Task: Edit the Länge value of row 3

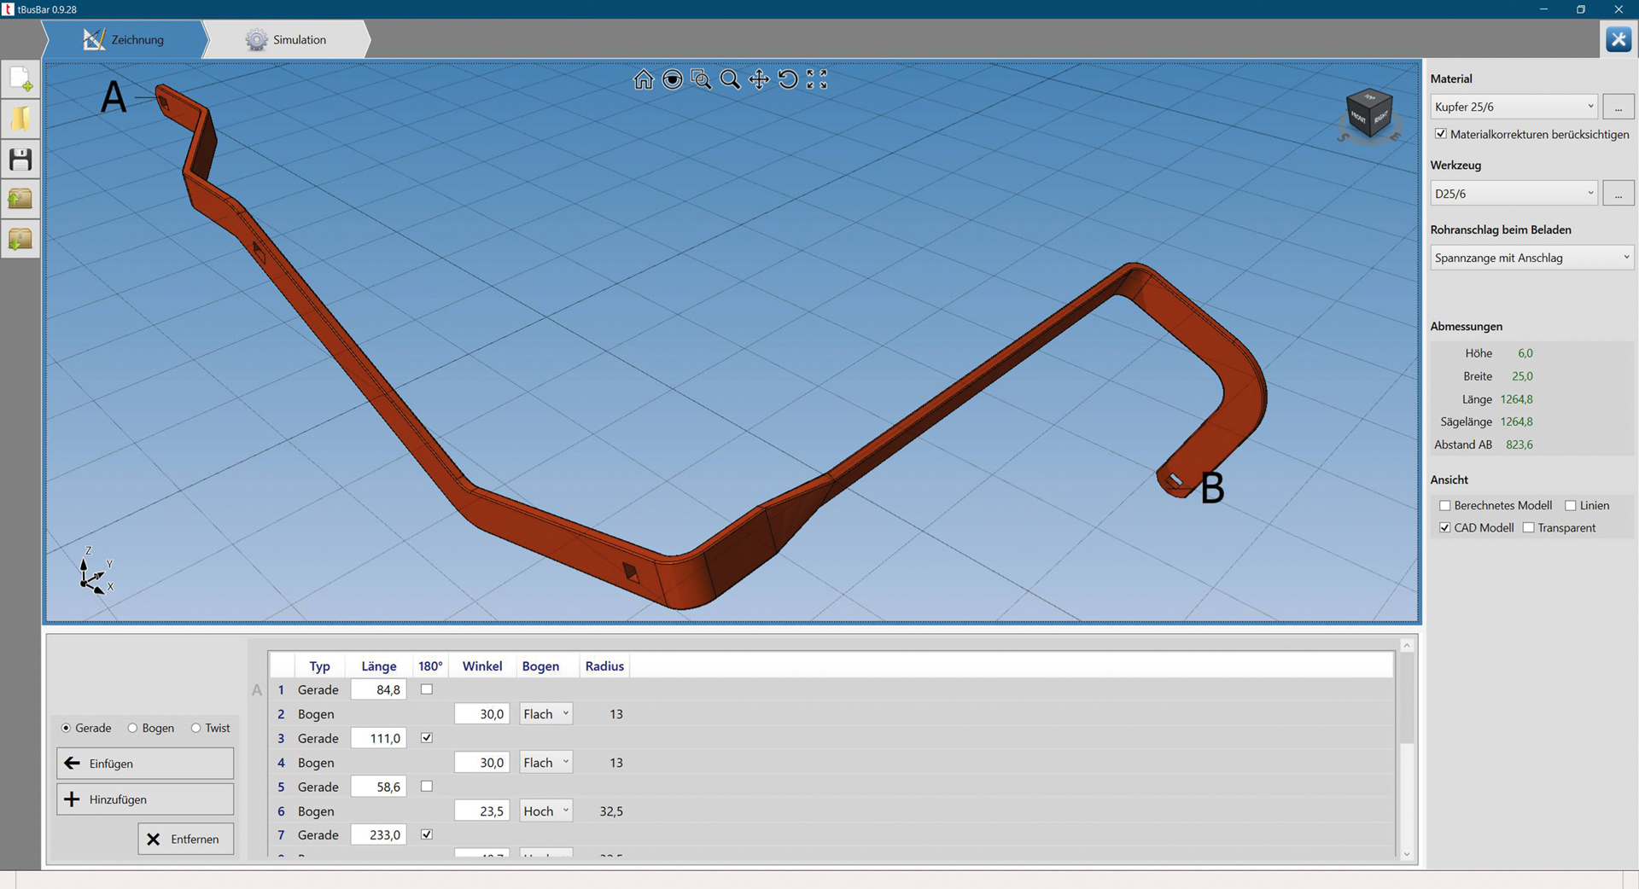Action: point(378,737)
